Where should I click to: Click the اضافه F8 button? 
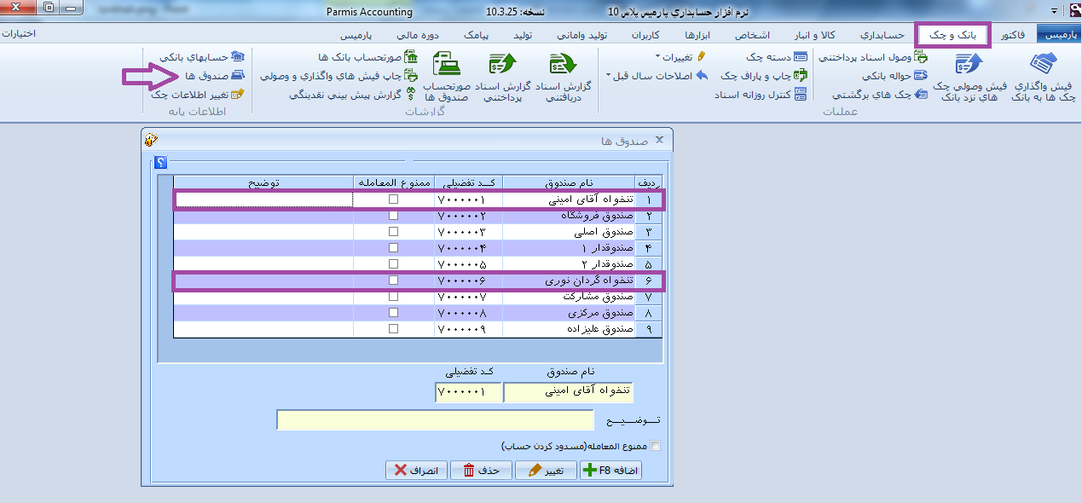click(610, 471)
